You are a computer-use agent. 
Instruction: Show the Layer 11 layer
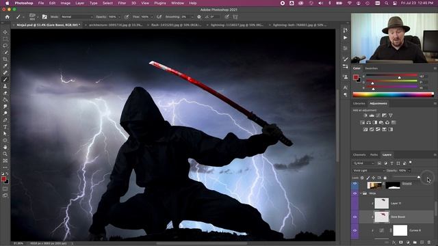click(x=355, y=204)
